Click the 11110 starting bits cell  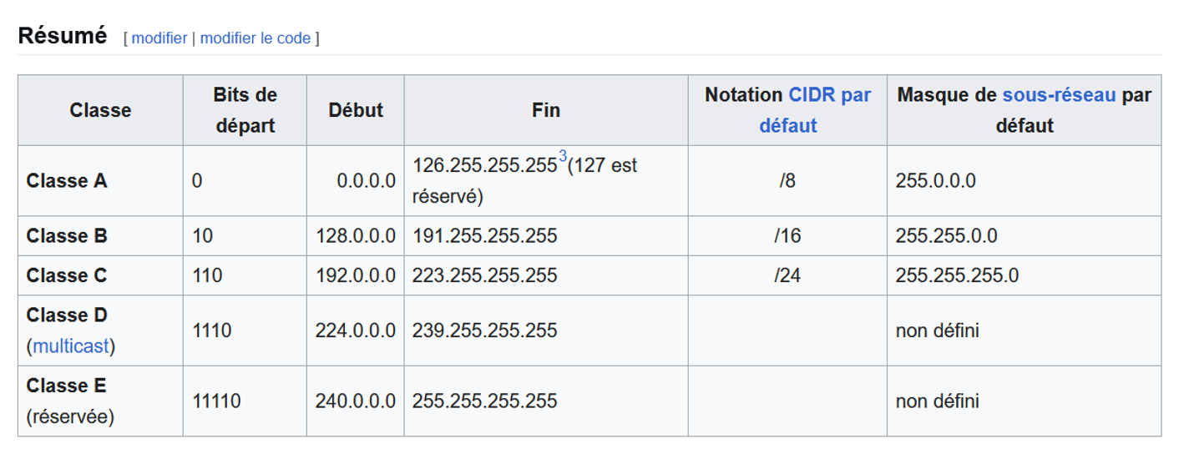coord(245,401)
